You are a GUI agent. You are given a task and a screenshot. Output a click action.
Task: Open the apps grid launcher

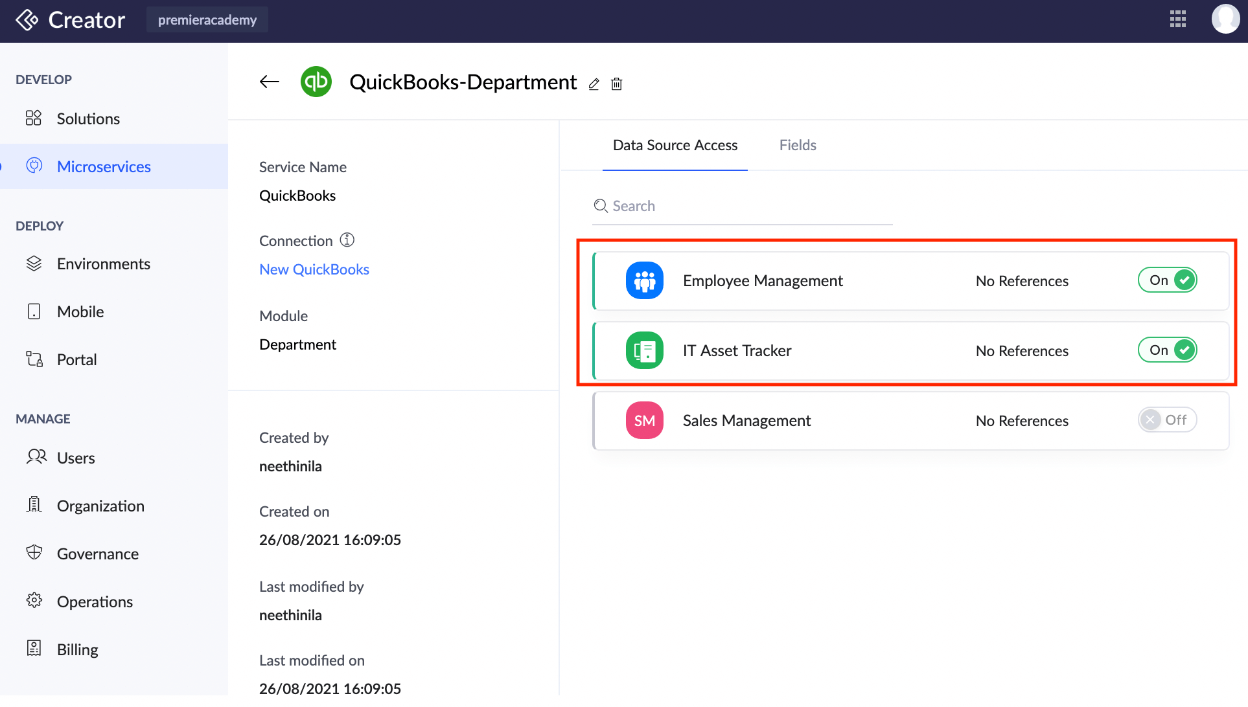tap(1178, 19)
